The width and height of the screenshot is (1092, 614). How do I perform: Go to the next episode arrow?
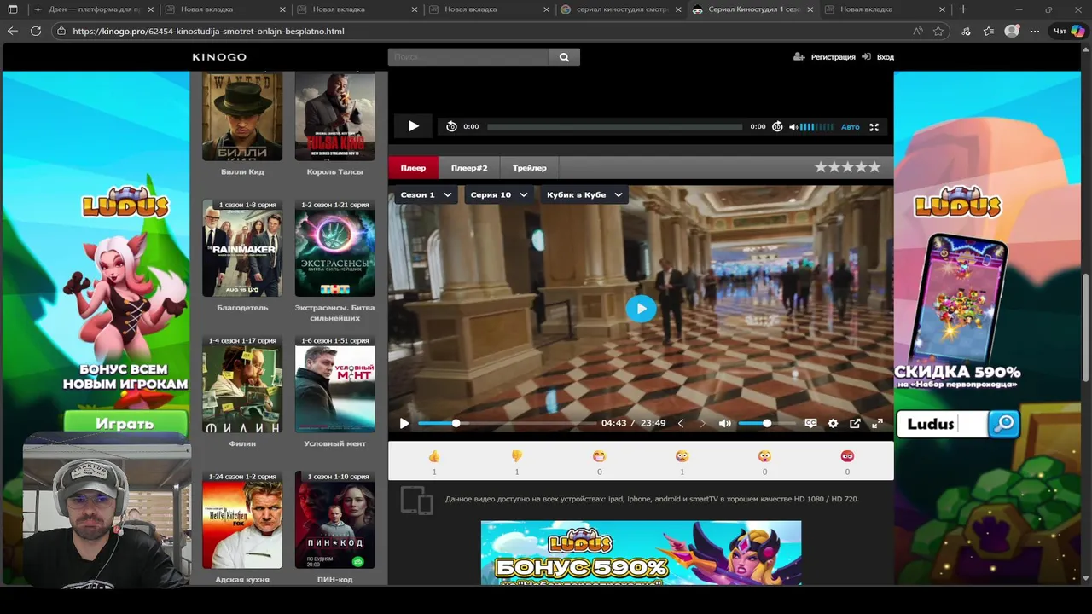tap(702, 423)
